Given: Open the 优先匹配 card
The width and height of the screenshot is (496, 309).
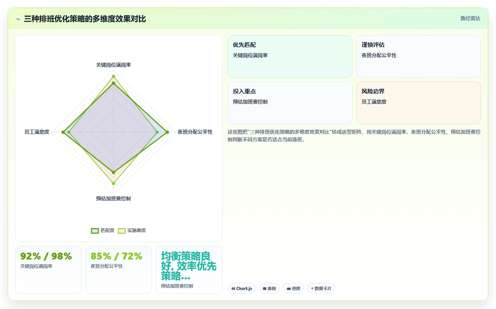Looking at the screenshot, I should tap(290, 56).
